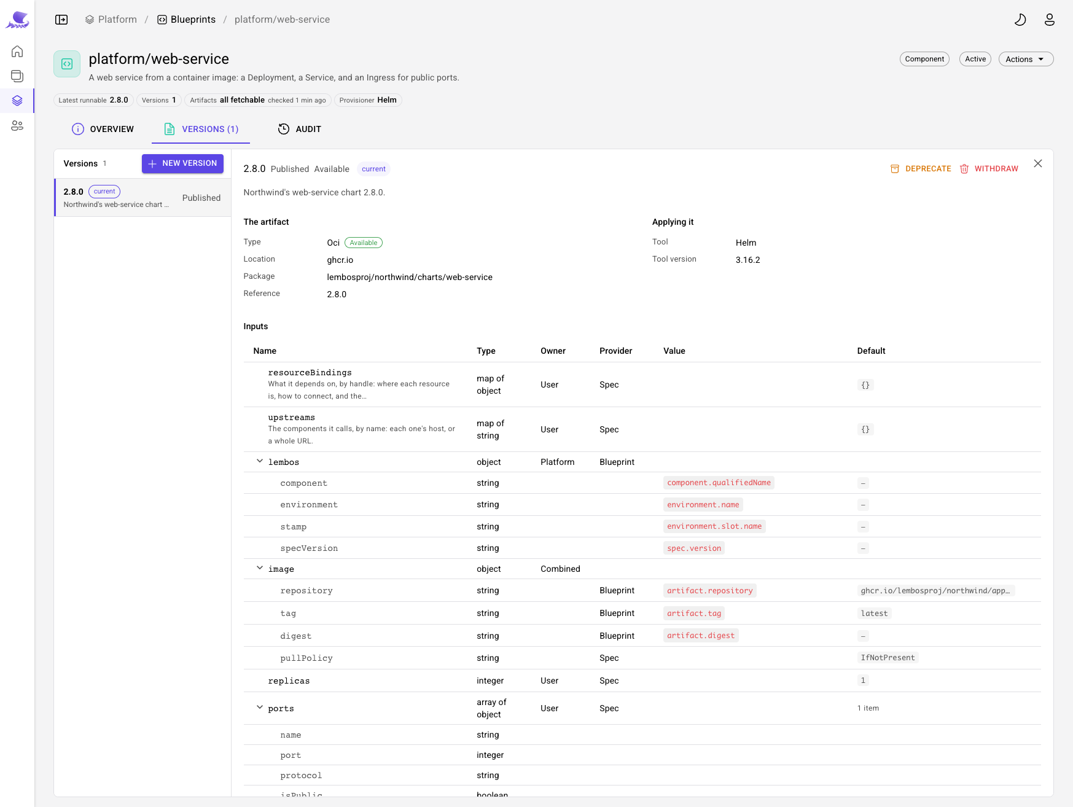Click the Active status badge
The image size is (1073, 807).
coord(975,59)
